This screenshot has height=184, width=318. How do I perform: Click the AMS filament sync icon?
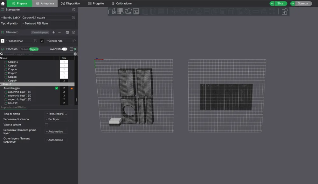(x=67, y=32)
